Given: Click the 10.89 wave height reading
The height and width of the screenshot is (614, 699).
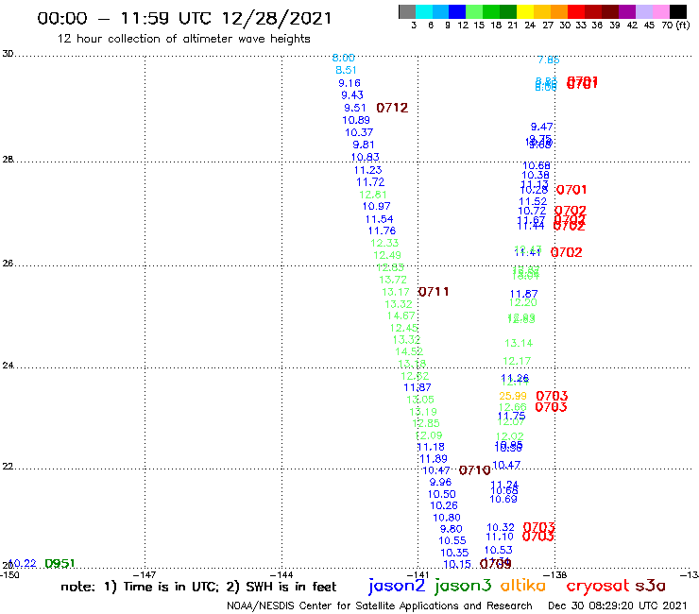Looking at the screenshot, I should pos(356,120).
